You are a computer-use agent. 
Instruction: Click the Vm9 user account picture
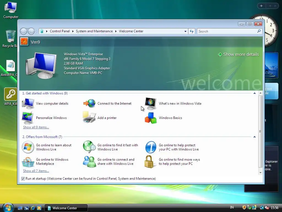click(24, 42)
